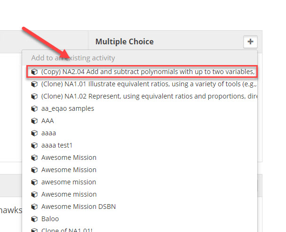Click the cube icon beside Awesome Mission DSBN
Screen dimensions: 286x232
(34, 207)
